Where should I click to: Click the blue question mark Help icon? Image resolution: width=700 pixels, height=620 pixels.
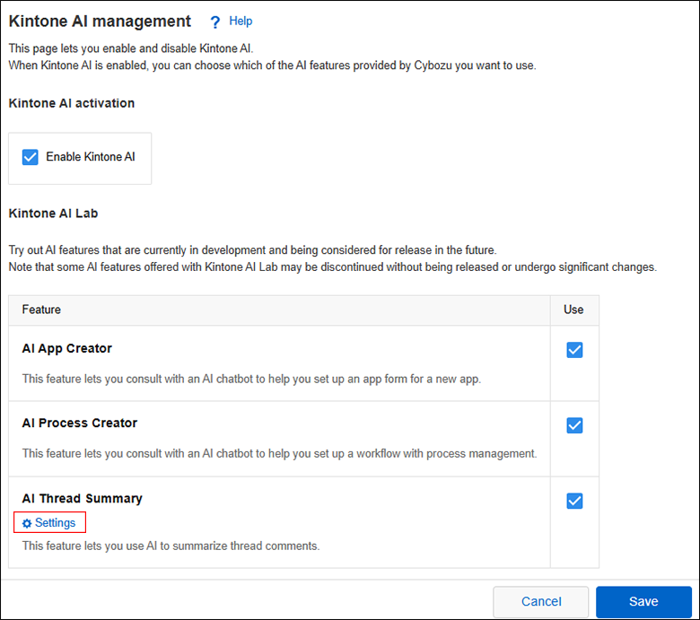click(214, 22)
